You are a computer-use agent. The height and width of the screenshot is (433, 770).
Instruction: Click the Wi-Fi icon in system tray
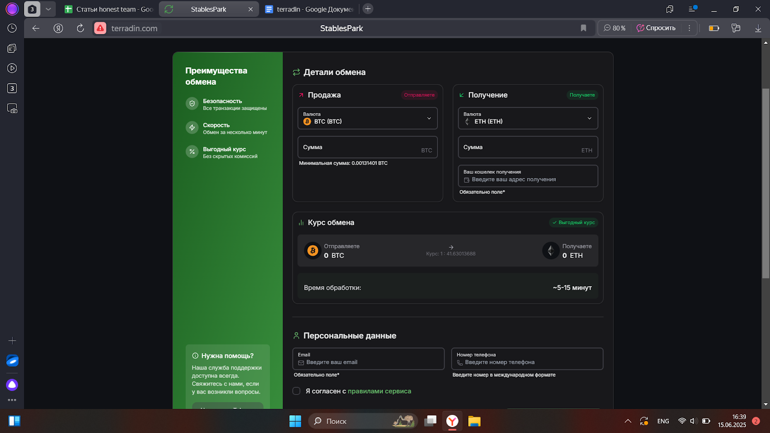pyautogui.click(x=681, y=421)
